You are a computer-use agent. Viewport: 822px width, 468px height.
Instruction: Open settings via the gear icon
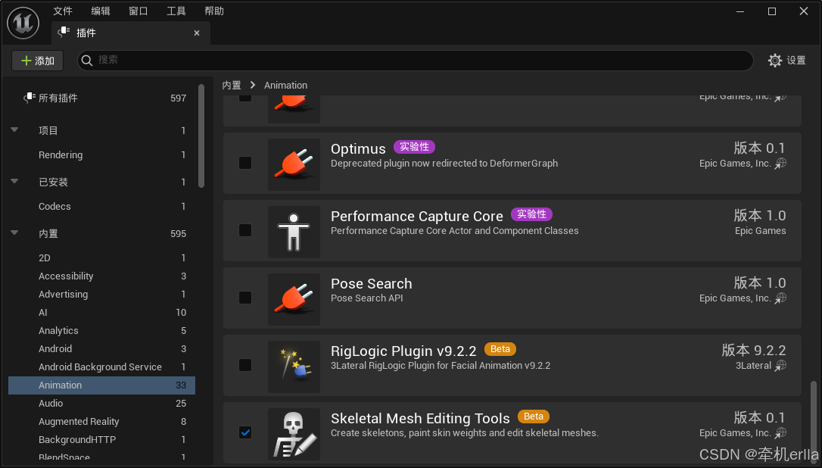click(x=775, y=61)
